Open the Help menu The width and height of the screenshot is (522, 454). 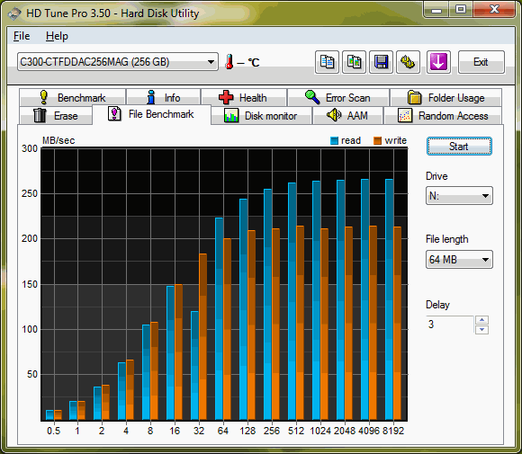pos(57,36)
